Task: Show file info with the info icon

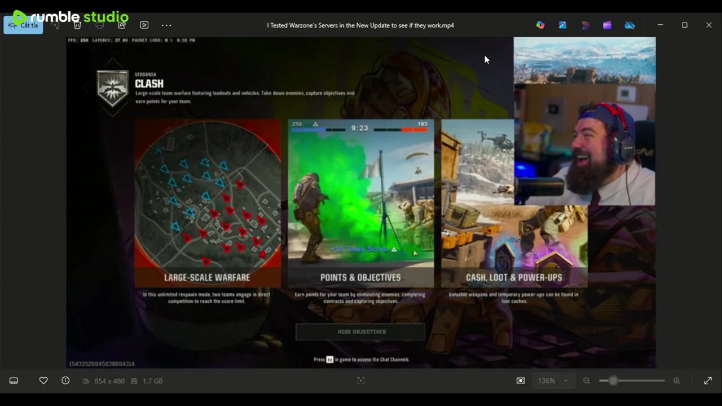Action: [x=65, y=381]
